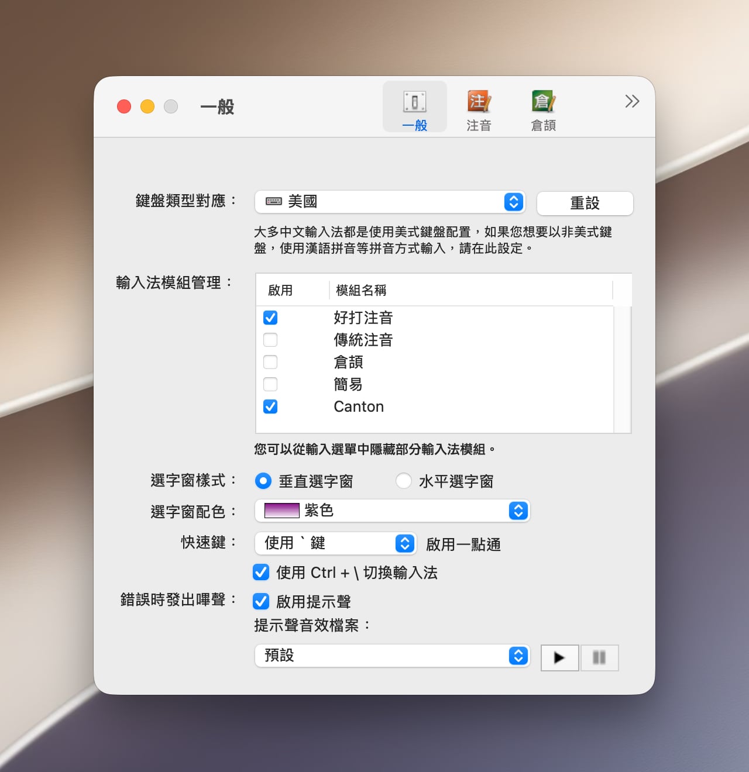The height and width of the screenshot is (772, 749).
Task: Select the 垂直選字窗 radio button
Action: click(263, 481)
